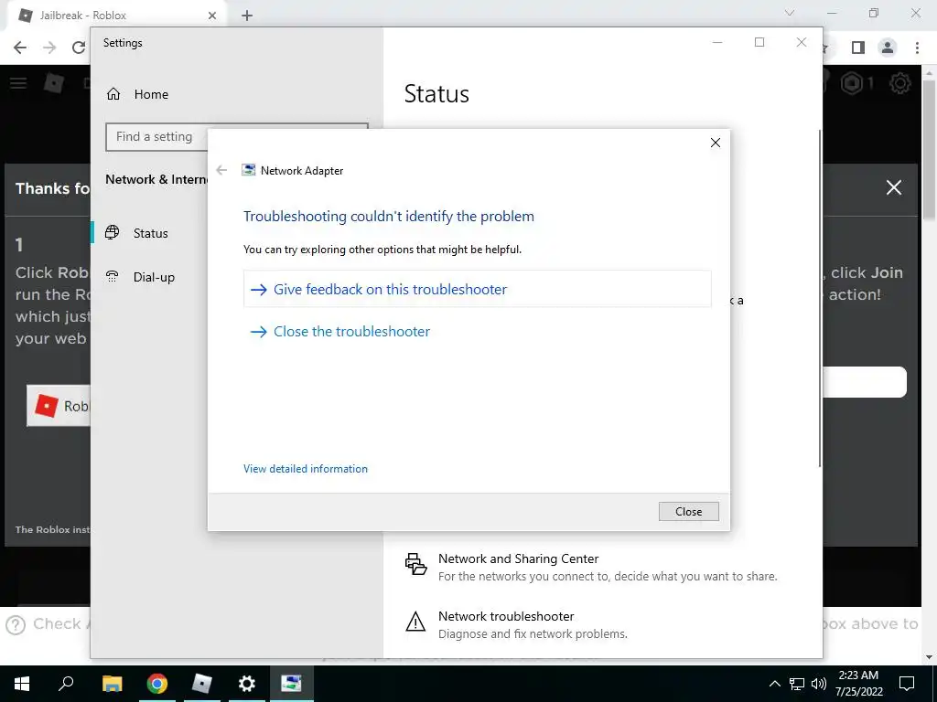This screenshot has height=702, width=937.
Task: Open Chrome tab search chevron
Action: coord(790,13)
